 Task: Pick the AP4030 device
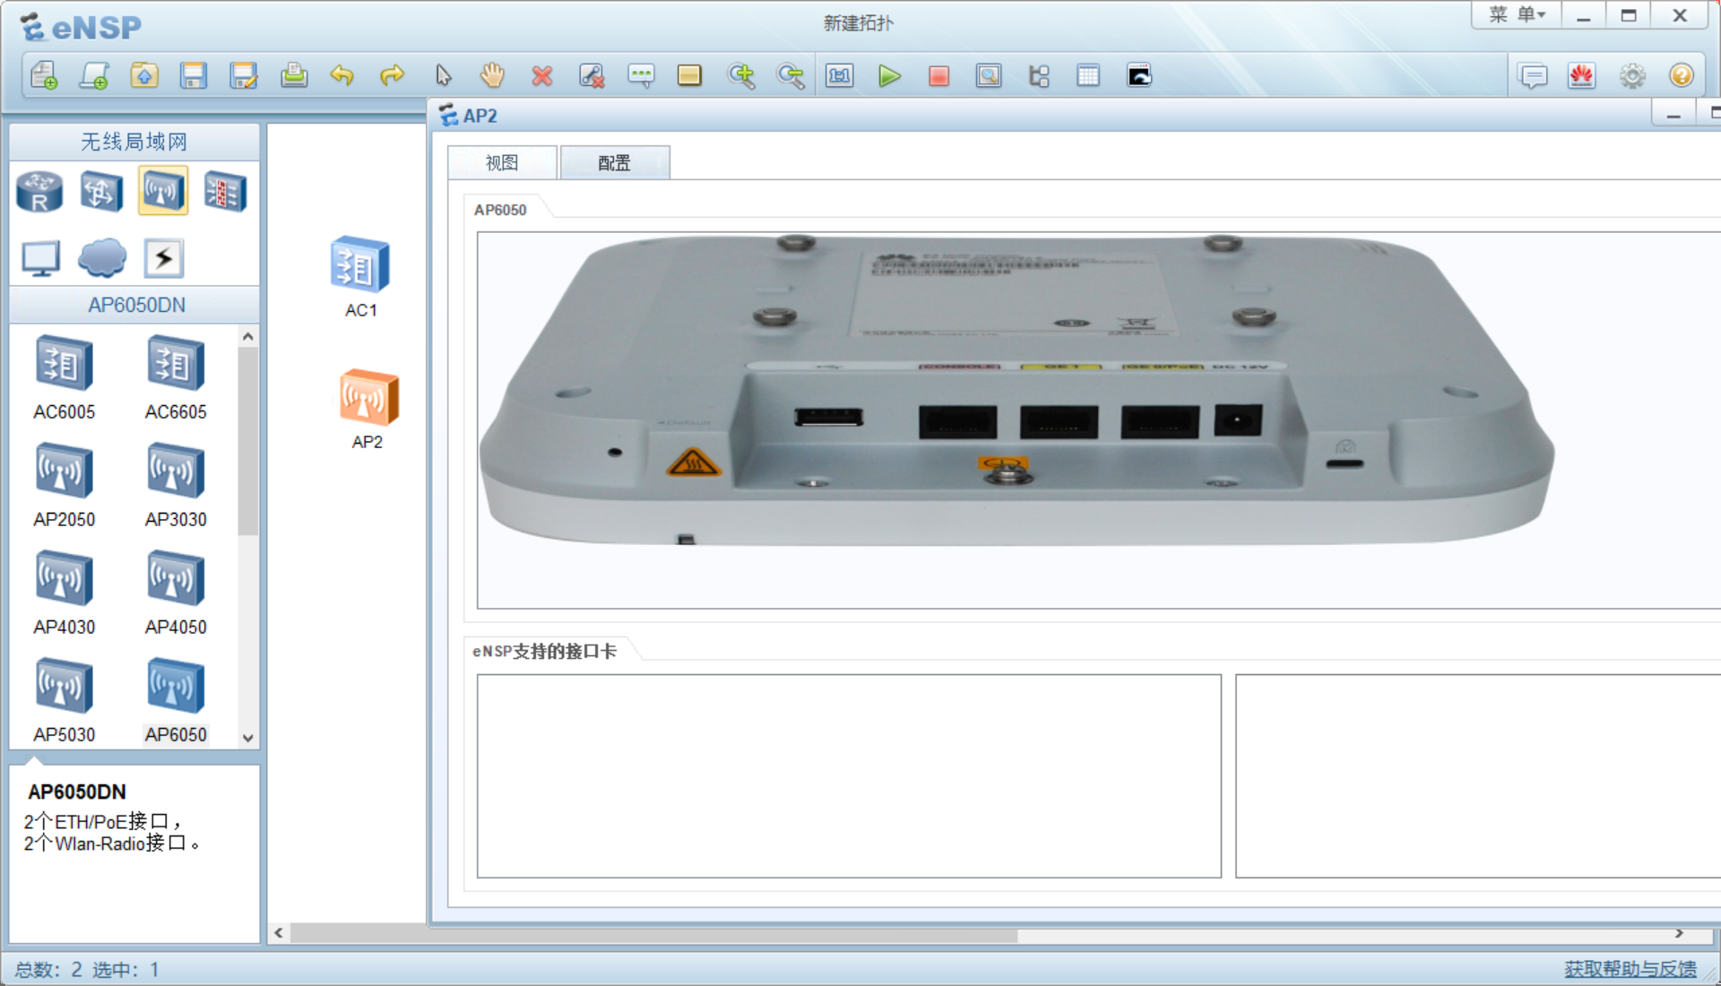(x=64, y=592)
